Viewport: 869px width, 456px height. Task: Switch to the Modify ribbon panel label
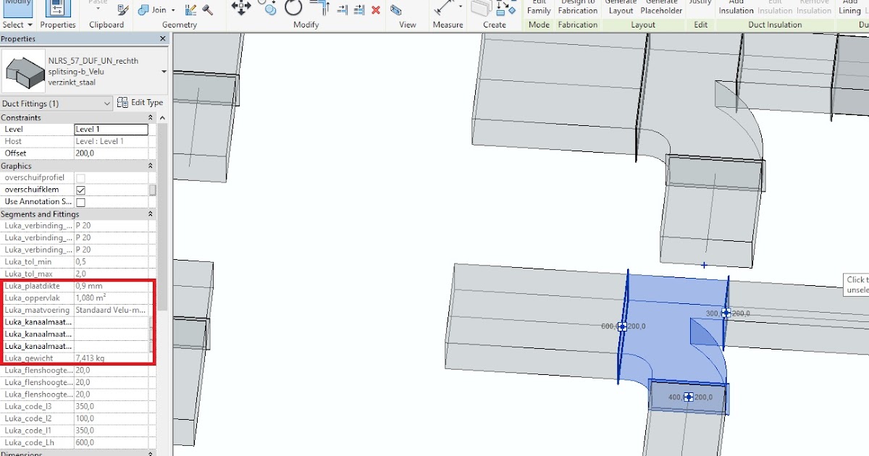tap(306, 24)
